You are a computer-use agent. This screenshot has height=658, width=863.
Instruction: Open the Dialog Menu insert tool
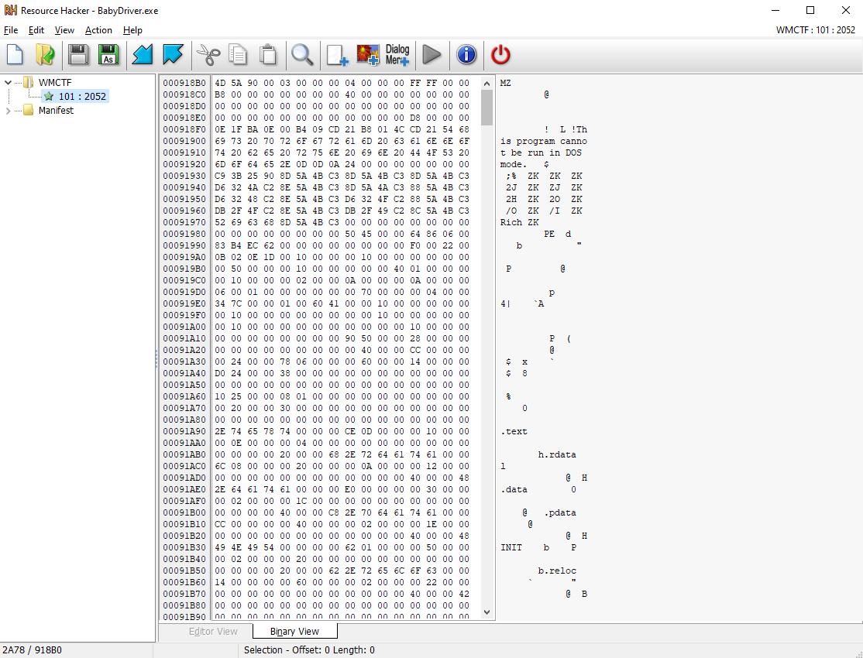[397, 55]
